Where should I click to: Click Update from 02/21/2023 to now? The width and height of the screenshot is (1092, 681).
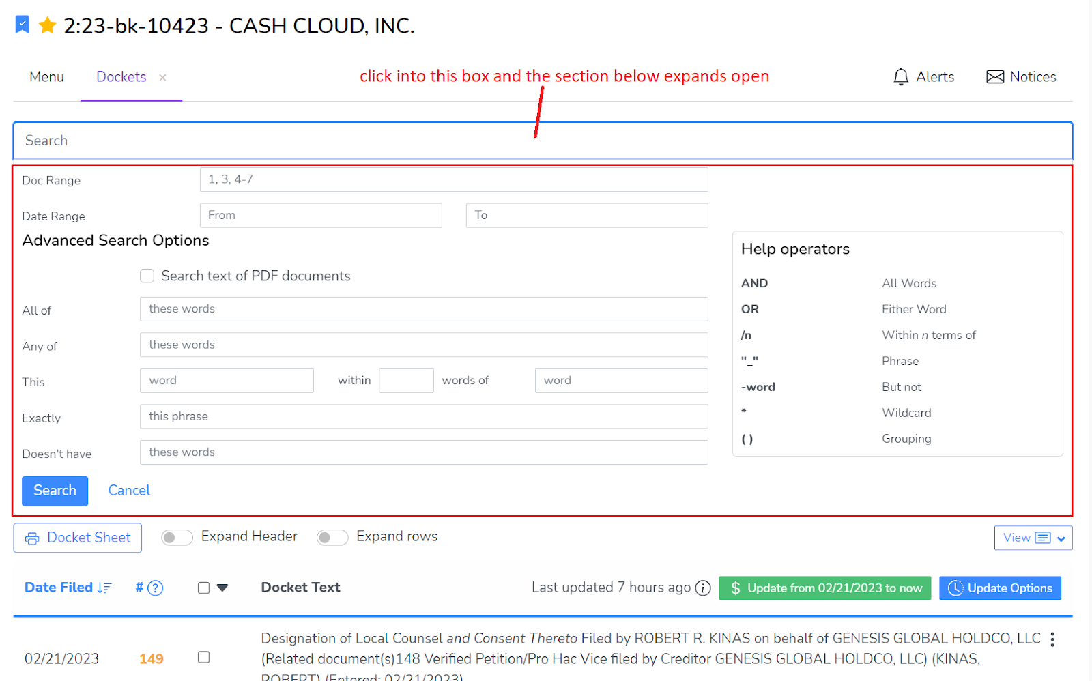[825, 588]
